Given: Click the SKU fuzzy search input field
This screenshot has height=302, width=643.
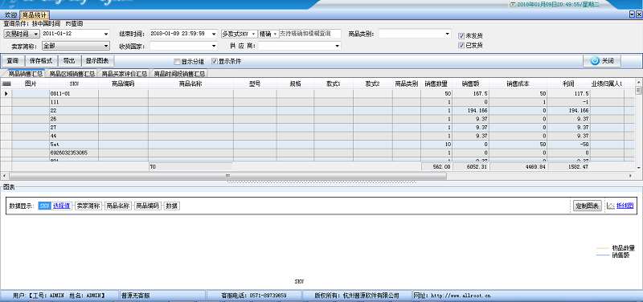Looking at the screenshot, I should click(x=310, y=34).
